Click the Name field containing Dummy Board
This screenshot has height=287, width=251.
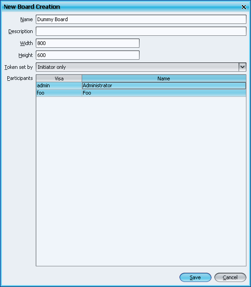(x=141, y=19)
